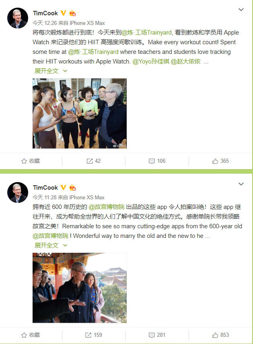Click TimCook avatar on the first post
The width and height of the screenshot is (253, 344).
click(18, 18)
